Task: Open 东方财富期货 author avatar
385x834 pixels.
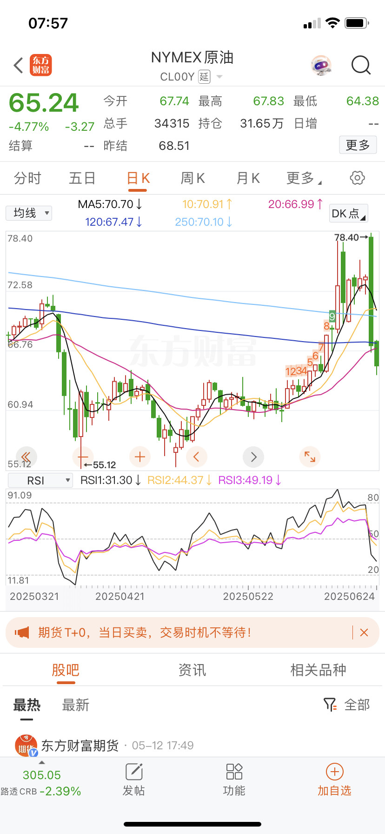Action: tap(26, 745)
